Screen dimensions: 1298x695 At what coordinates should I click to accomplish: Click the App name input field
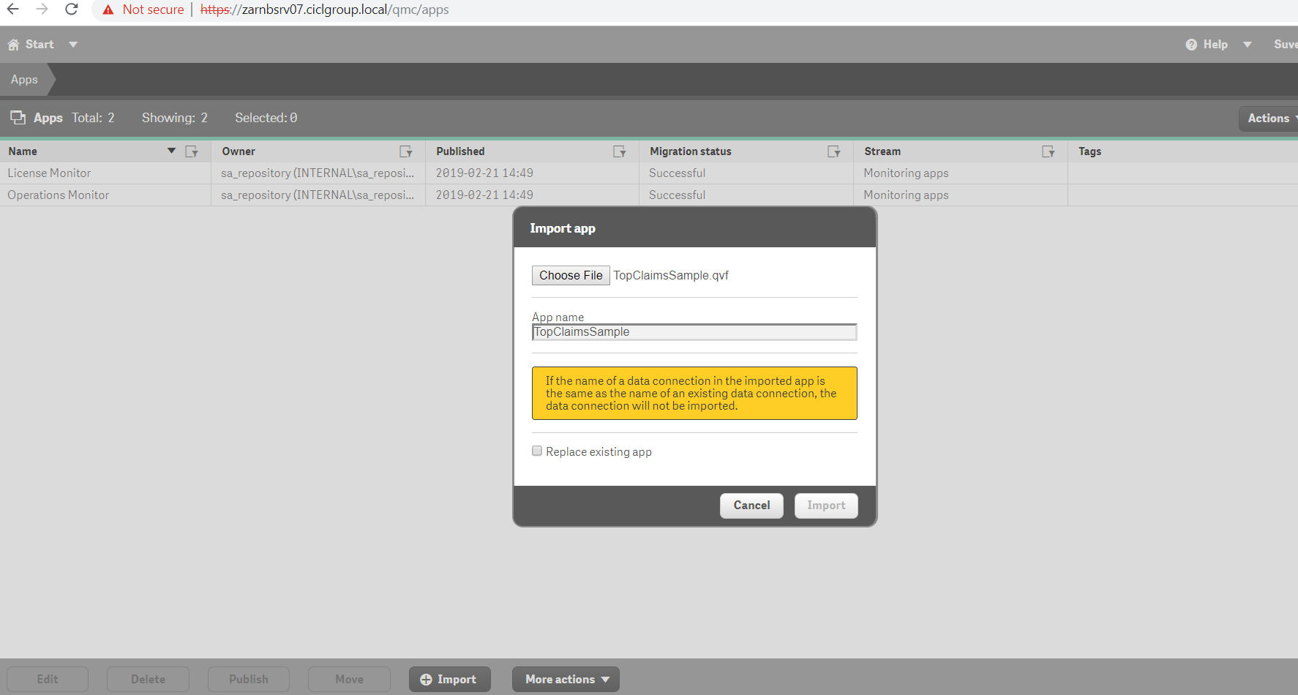pos(694,332)
